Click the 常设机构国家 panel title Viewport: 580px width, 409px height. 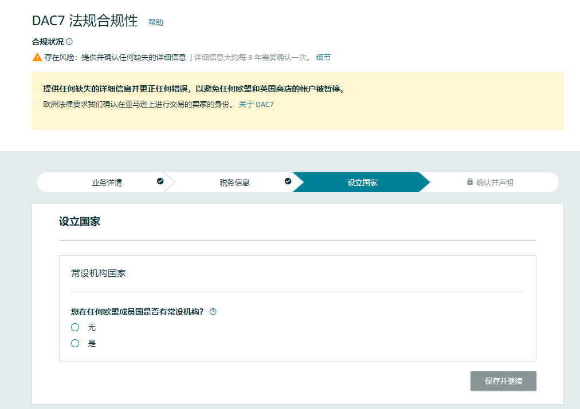[99, 273]
